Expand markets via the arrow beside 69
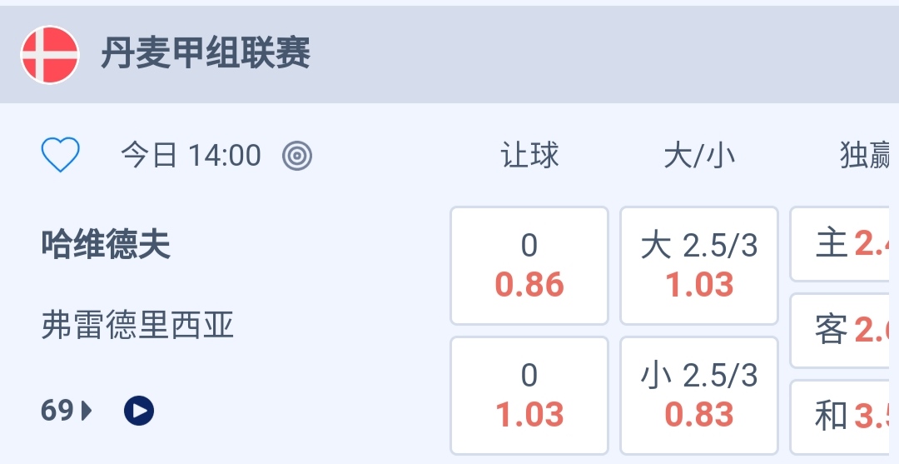 click(x=87, y=411)
